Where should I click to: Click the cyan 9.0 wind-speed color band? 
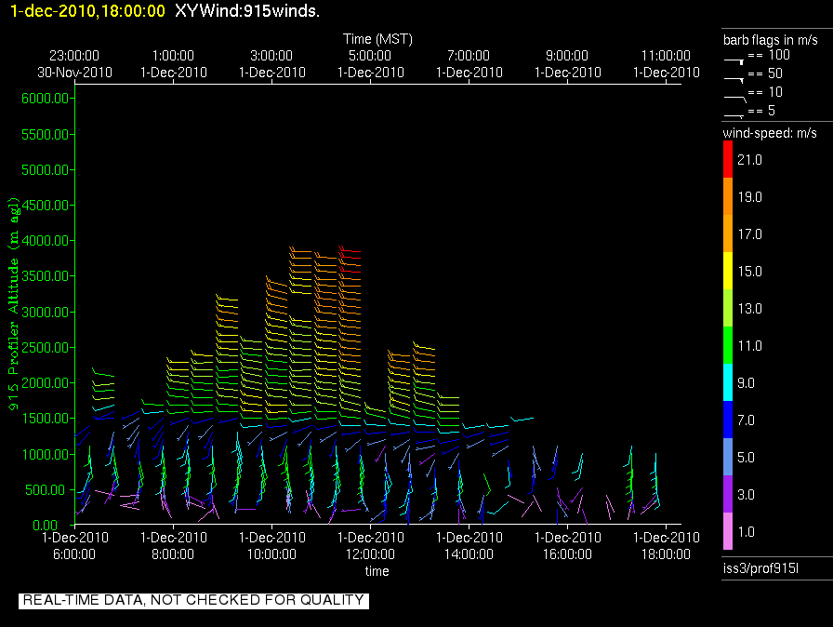728,382
